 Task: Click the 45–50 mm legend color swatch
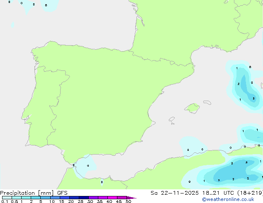pos(122,198)
